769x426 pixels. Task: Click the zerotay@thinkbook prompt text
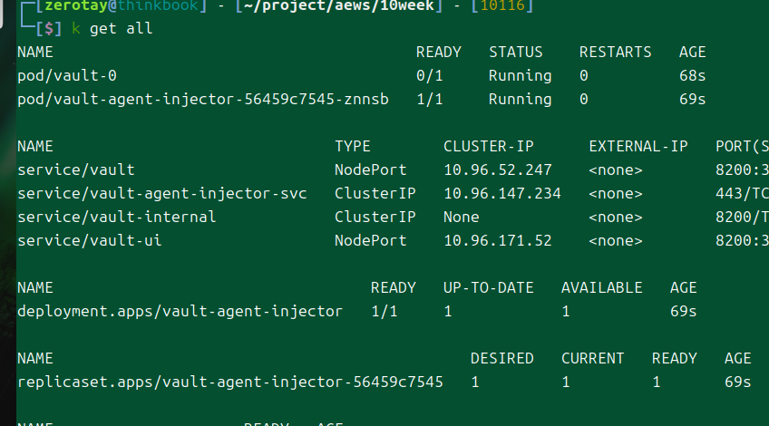click(x=122, y=5)
